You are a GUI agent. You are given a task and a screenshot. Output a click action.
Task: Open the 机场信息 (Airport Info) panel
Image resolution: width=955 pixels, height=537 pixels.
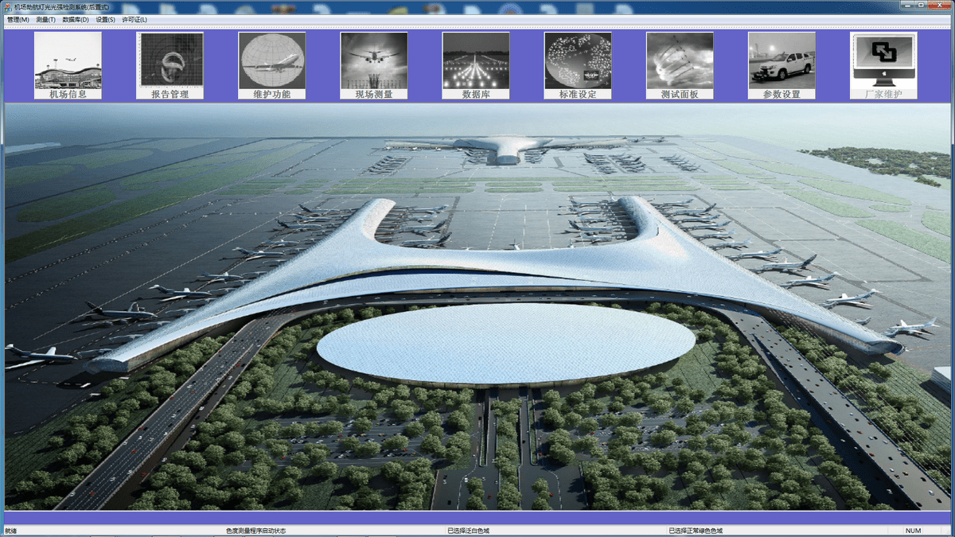pos(68,64)
